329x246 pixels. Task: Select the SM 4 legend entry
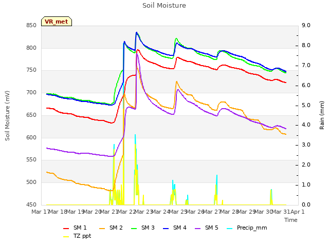point(175,228)
